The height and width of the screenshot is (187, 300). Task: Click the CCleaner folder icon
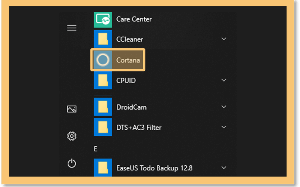pos(103,39)
